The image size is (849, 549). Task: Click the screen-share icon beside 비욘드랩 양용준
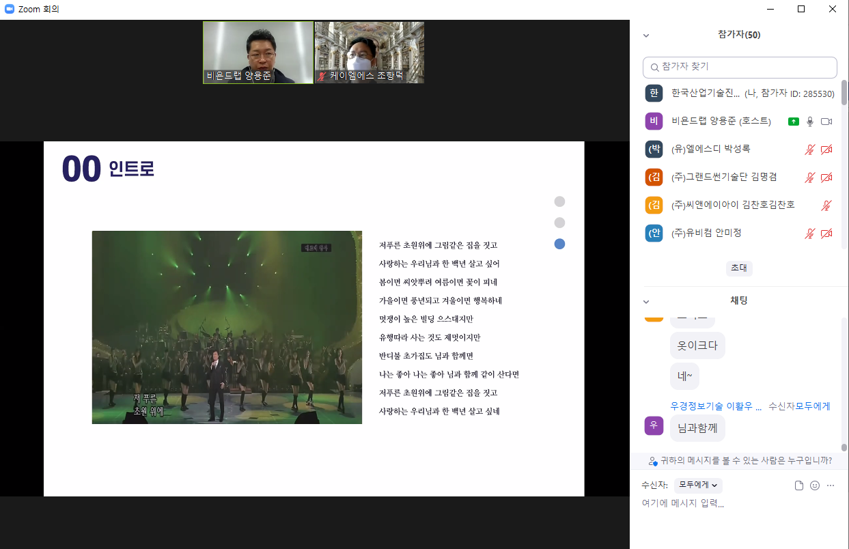pos(793,122)
